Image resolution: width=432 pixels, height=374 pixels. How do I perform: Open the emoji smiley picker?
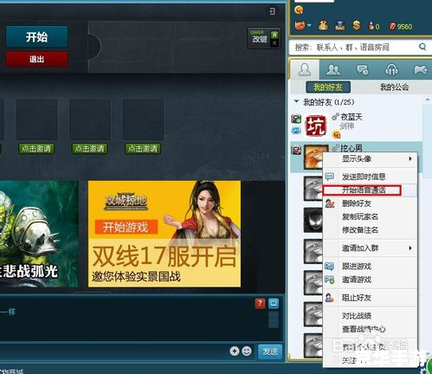[x=247, y=351]
